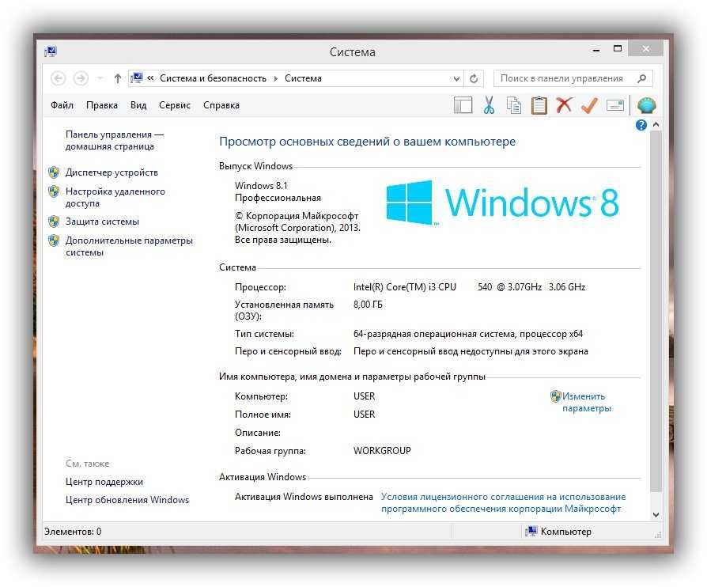Screen dimensions: 707x587
Task: Click Изменить параметры link
Action: [586, 402]
